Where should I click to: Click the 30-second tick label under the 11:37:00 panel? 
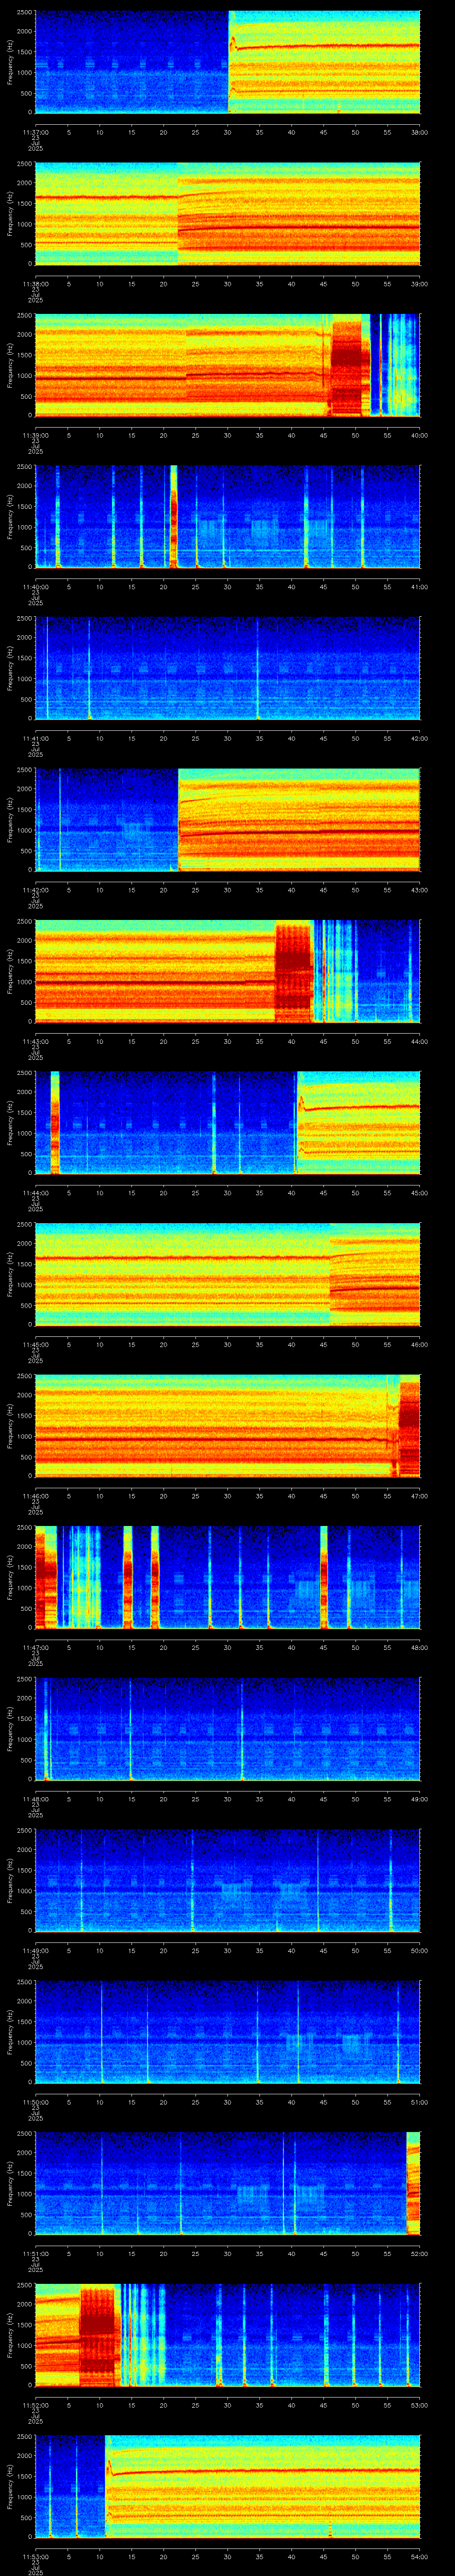(227, 132)
